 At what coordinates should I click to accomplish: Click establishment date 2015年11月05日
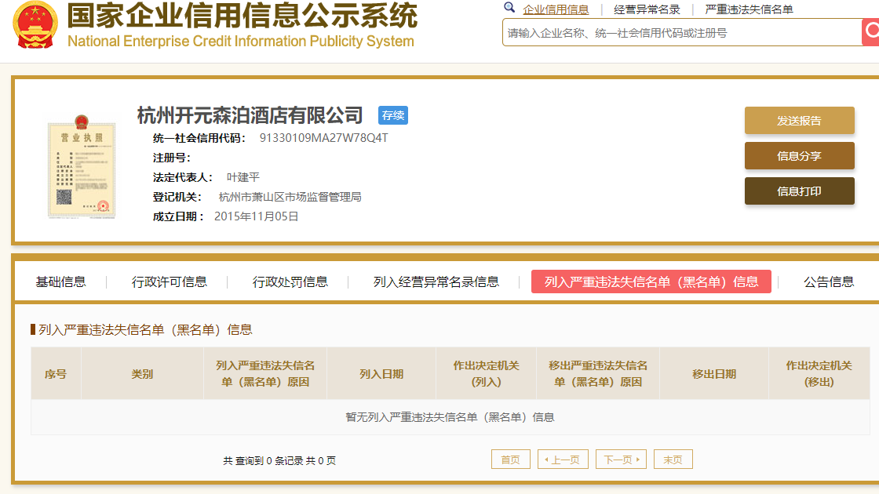(256, 216)
